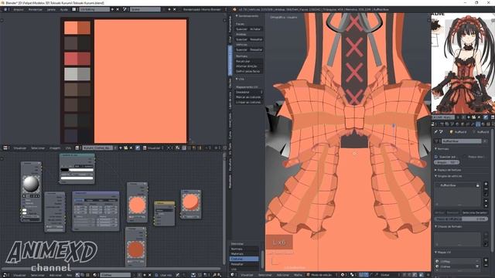The width and height of the screenshot is (495, 278).
Task: Click the UV editor editor-type icon
Action: pos(5,147)
